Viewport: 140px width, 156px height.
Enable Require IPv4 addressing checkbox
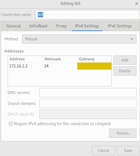(11, 124)
